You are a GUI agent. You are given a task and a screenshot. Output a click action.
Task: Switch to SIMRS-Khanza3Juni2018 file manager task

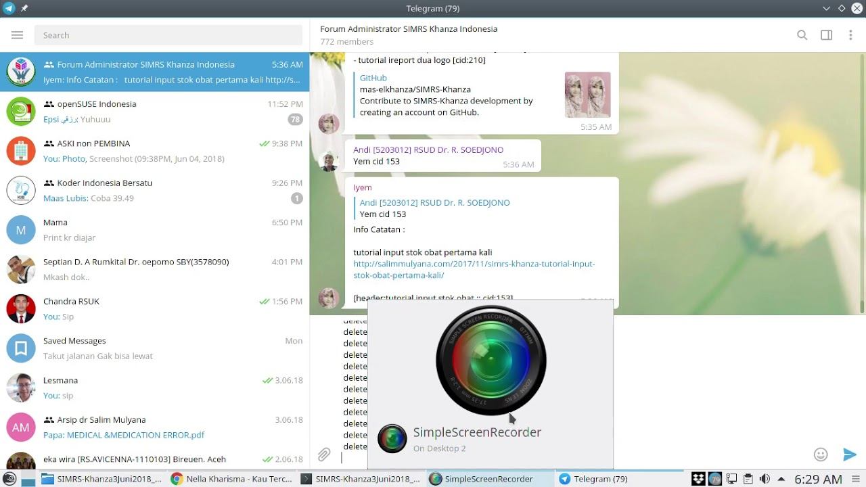(x=102, y=479)
